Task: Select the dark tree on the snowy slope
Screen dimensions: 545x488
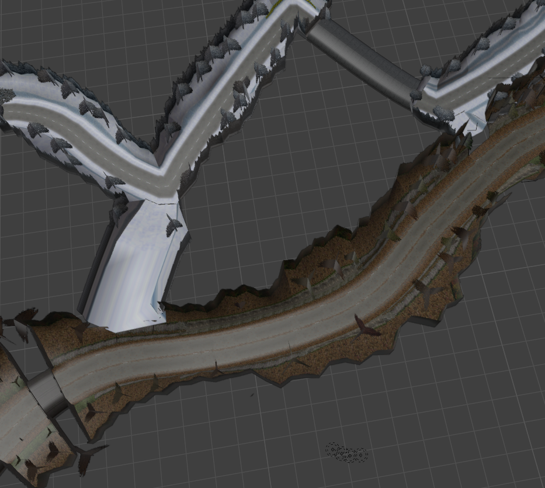Action: [172, 224]
